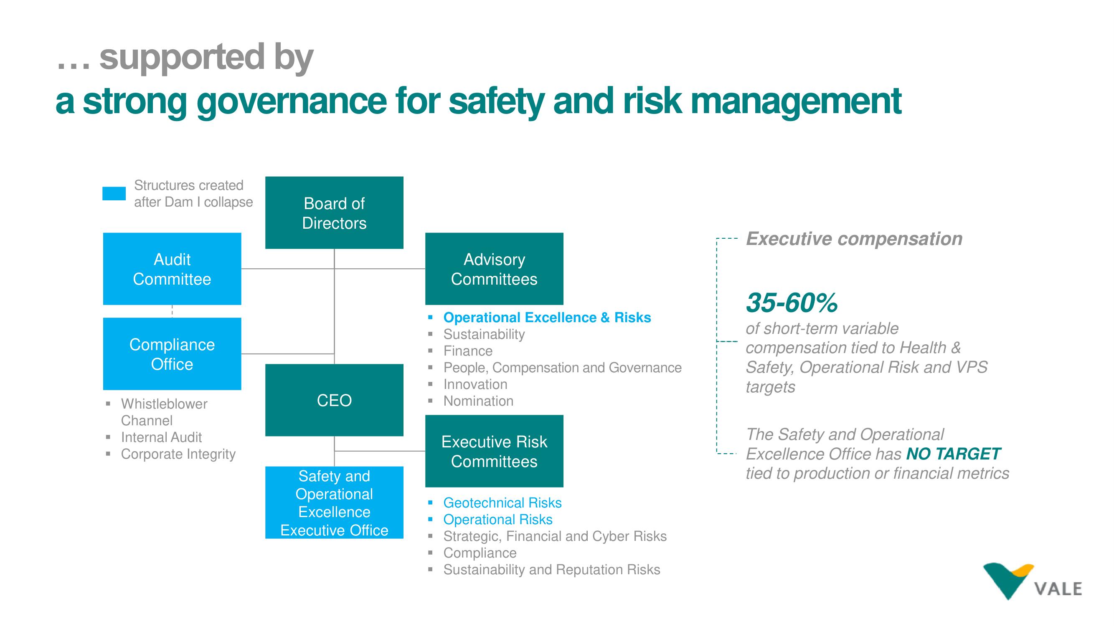
Task: Click 'Structures created after Dam I collapse' legend
Action: tap(193, 194)
